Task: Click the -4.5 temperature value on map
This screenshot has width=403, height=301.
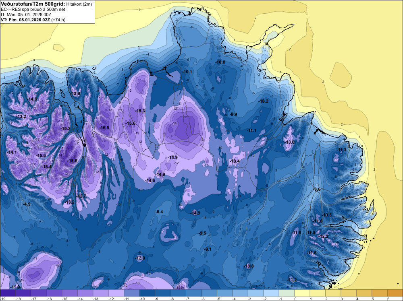Action: [x=27, y=204]
